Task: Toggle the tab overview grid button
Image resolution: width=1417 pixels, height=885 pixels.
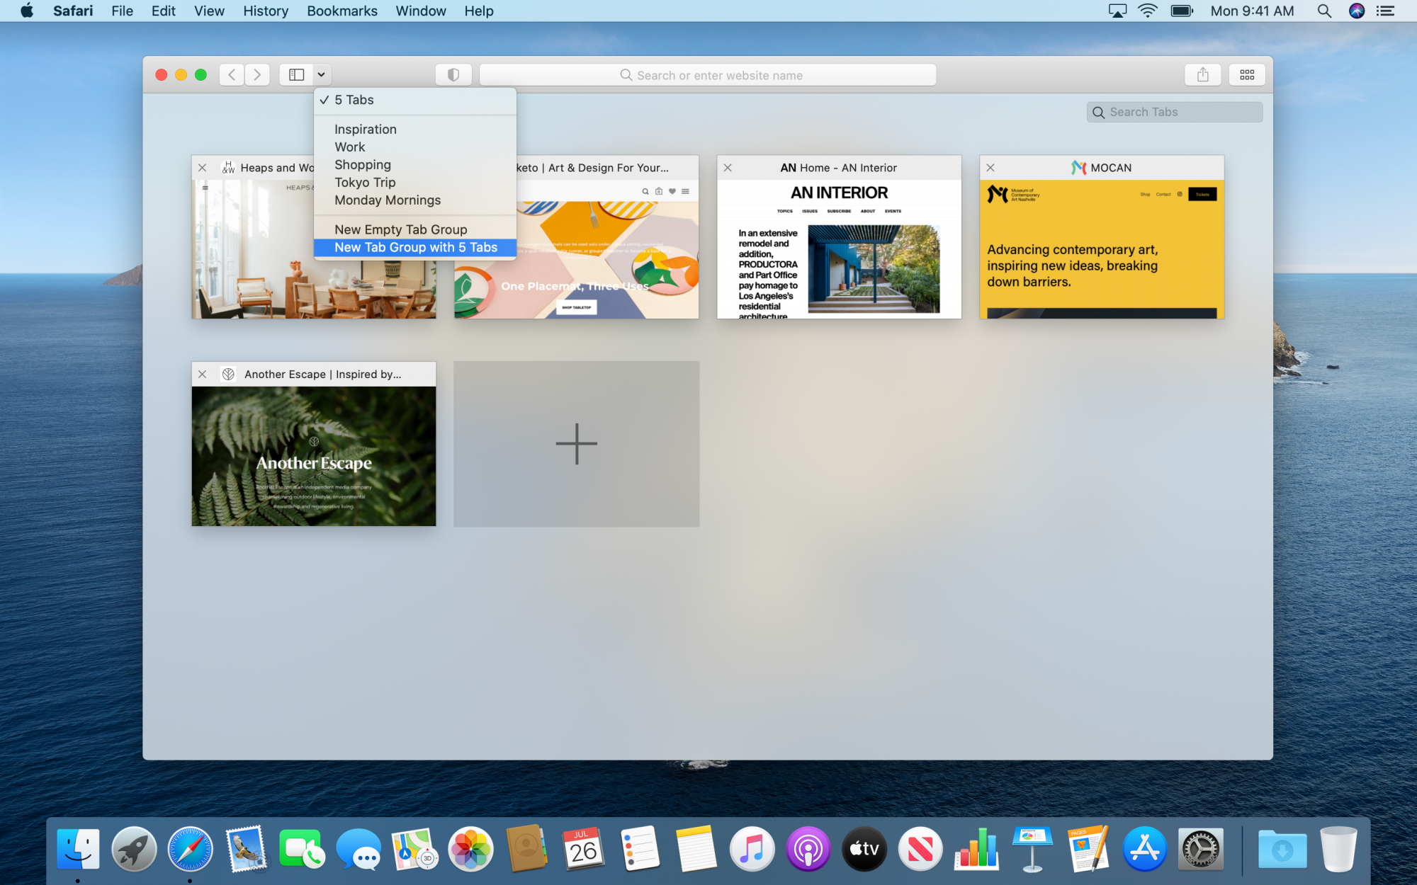Action: pos(1247,74)
